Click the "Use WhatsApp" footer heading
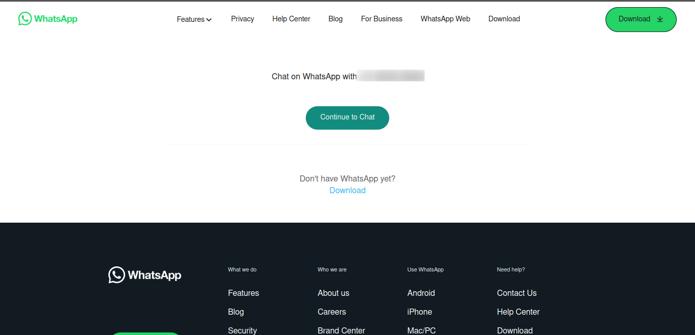This screenshot has height=335, width=695. tap(425, 269)
